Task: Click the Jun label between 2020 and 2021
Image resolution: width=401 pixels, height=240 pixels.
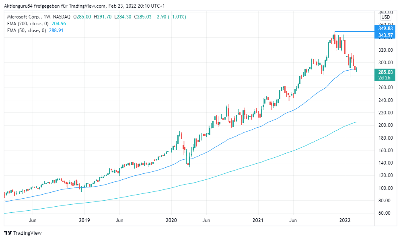Action: tap(206, 220)
